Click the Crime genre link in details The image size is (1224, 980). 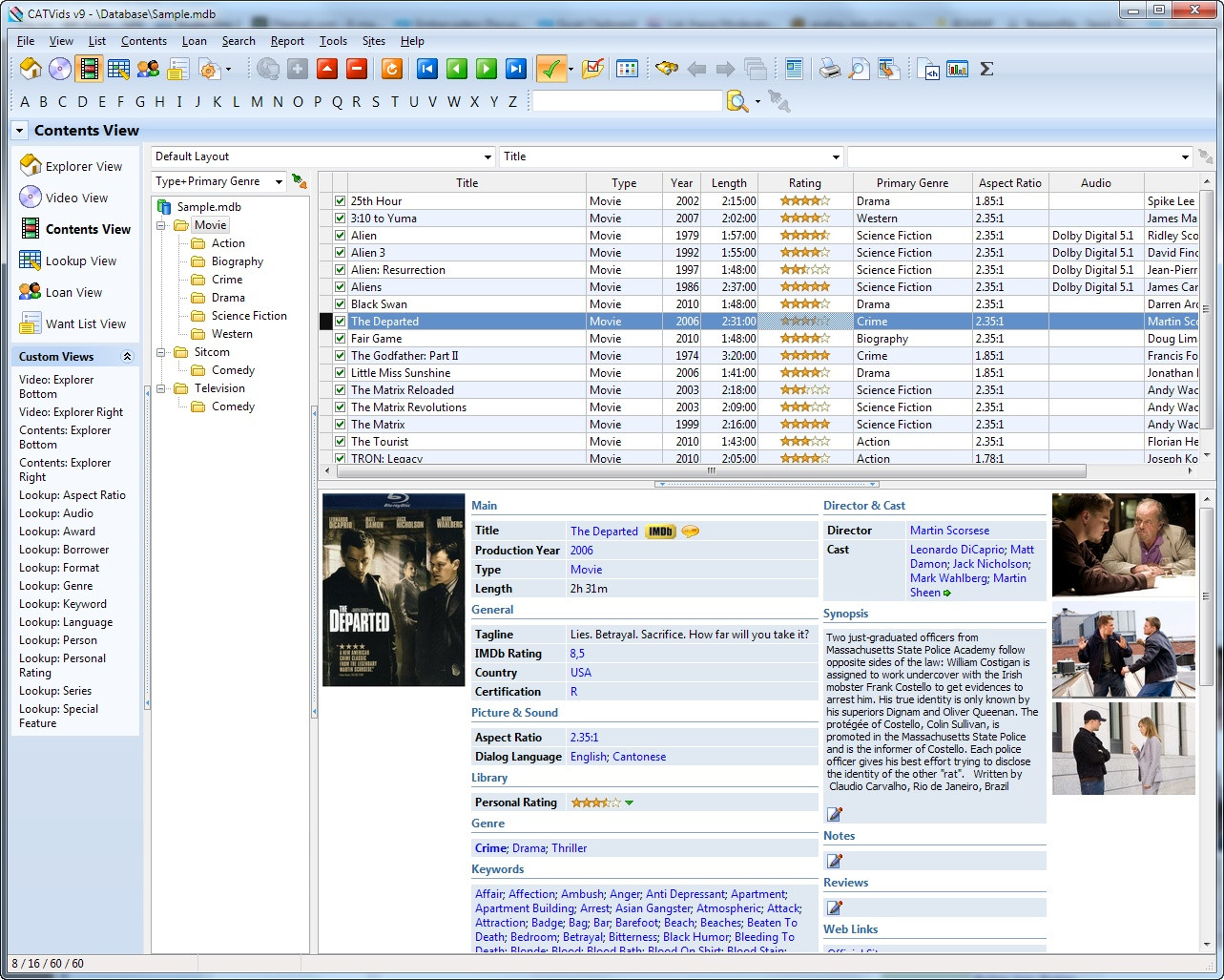[490, 848]
